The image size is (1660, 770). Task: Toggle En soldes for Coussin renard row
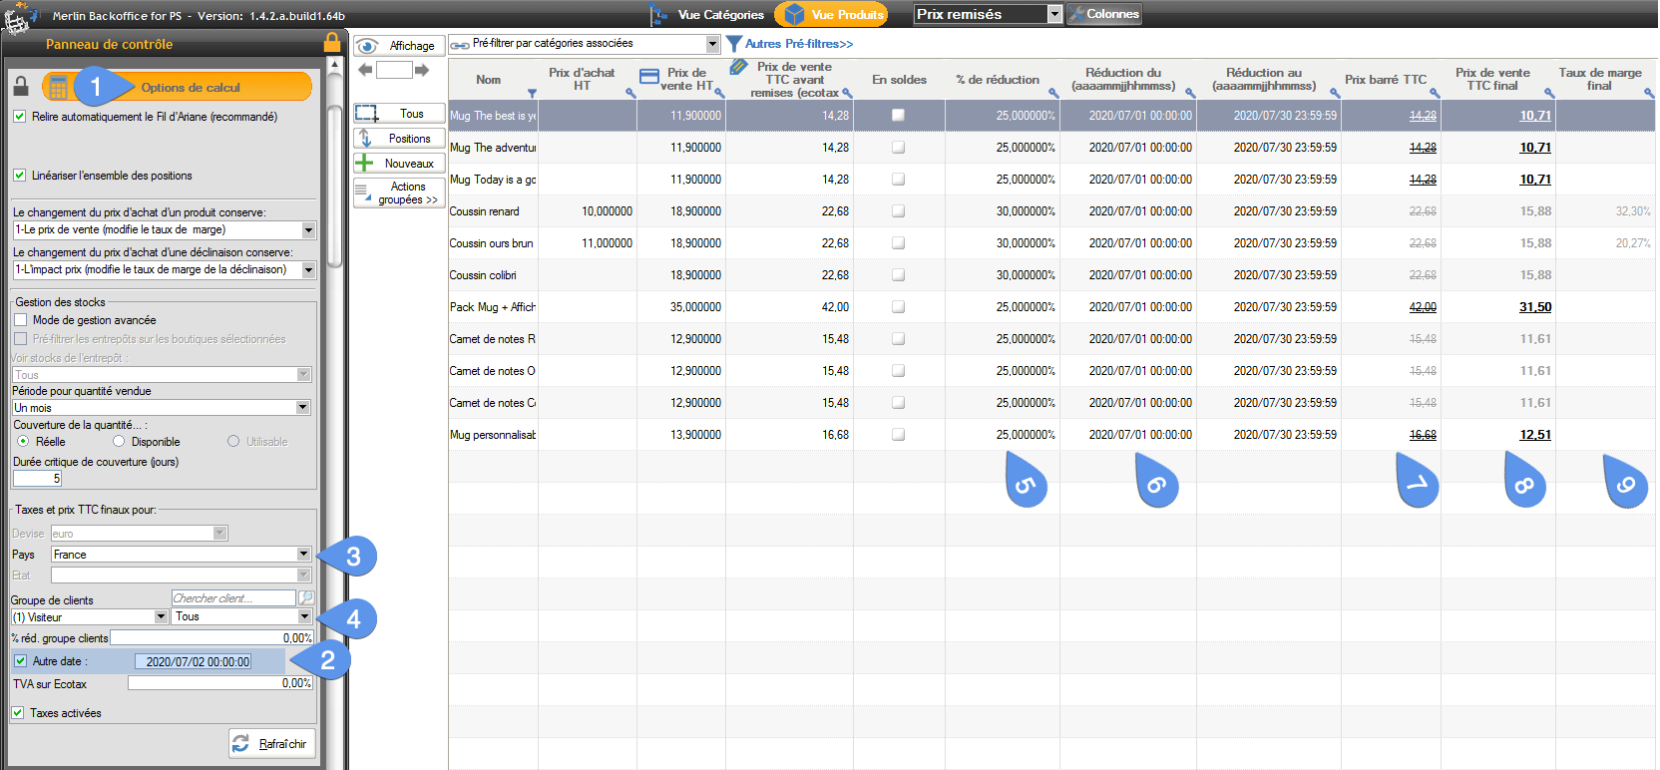coord(898,211)
